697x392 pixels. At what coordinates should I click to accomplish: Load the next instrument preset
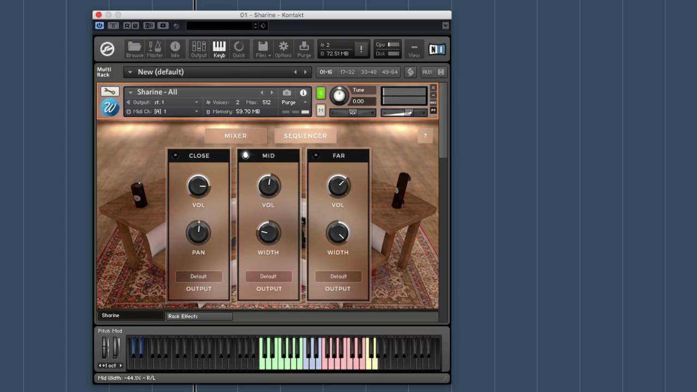pyautogui.click(x=272, y=93)
